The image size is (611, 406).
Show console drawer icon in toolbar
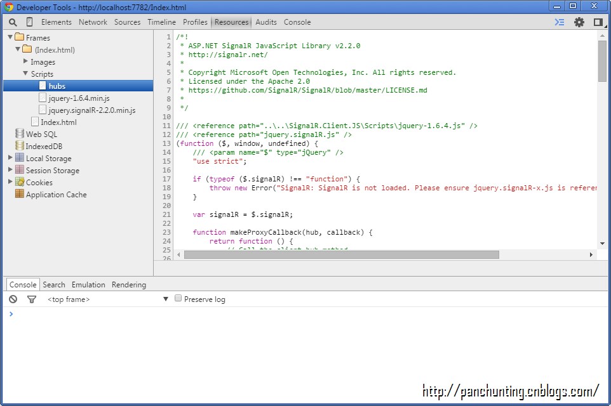click(560, 22)
